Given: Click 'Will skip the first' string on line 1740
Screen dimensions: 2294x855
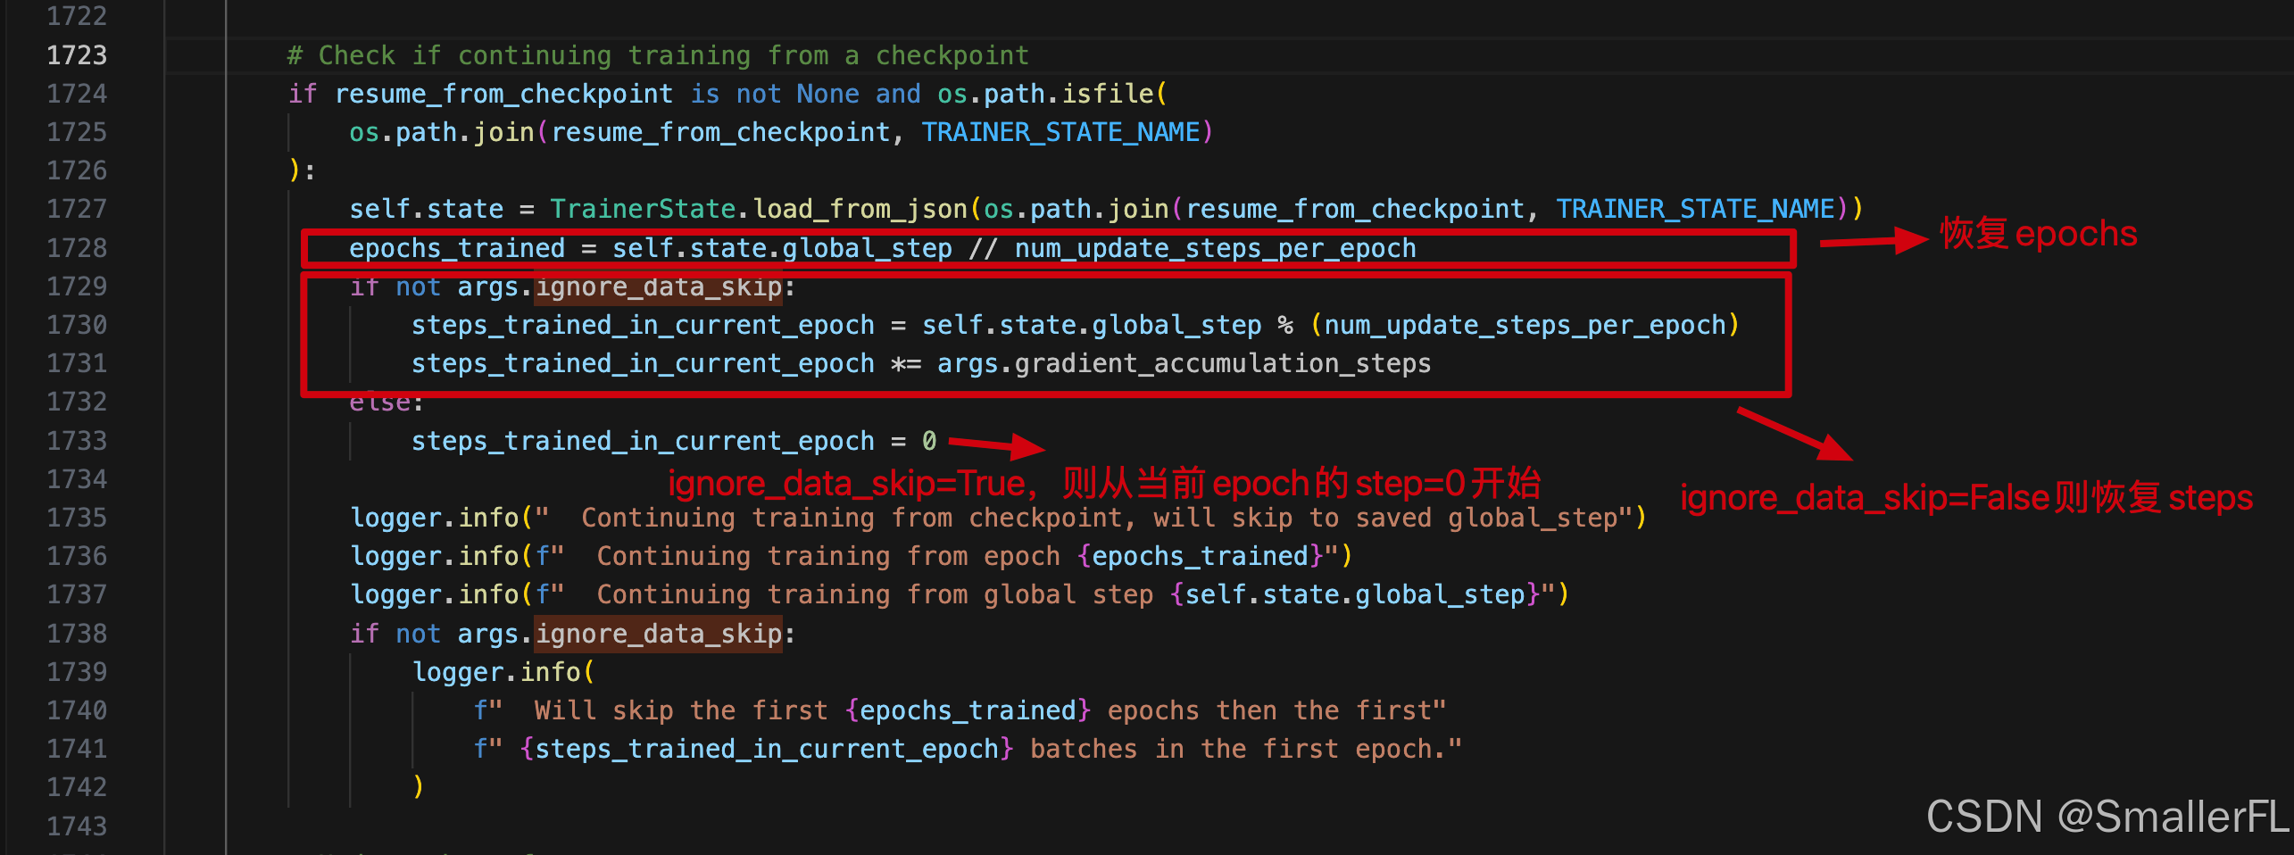Looking at the screenshot, I should coord(682,710).
